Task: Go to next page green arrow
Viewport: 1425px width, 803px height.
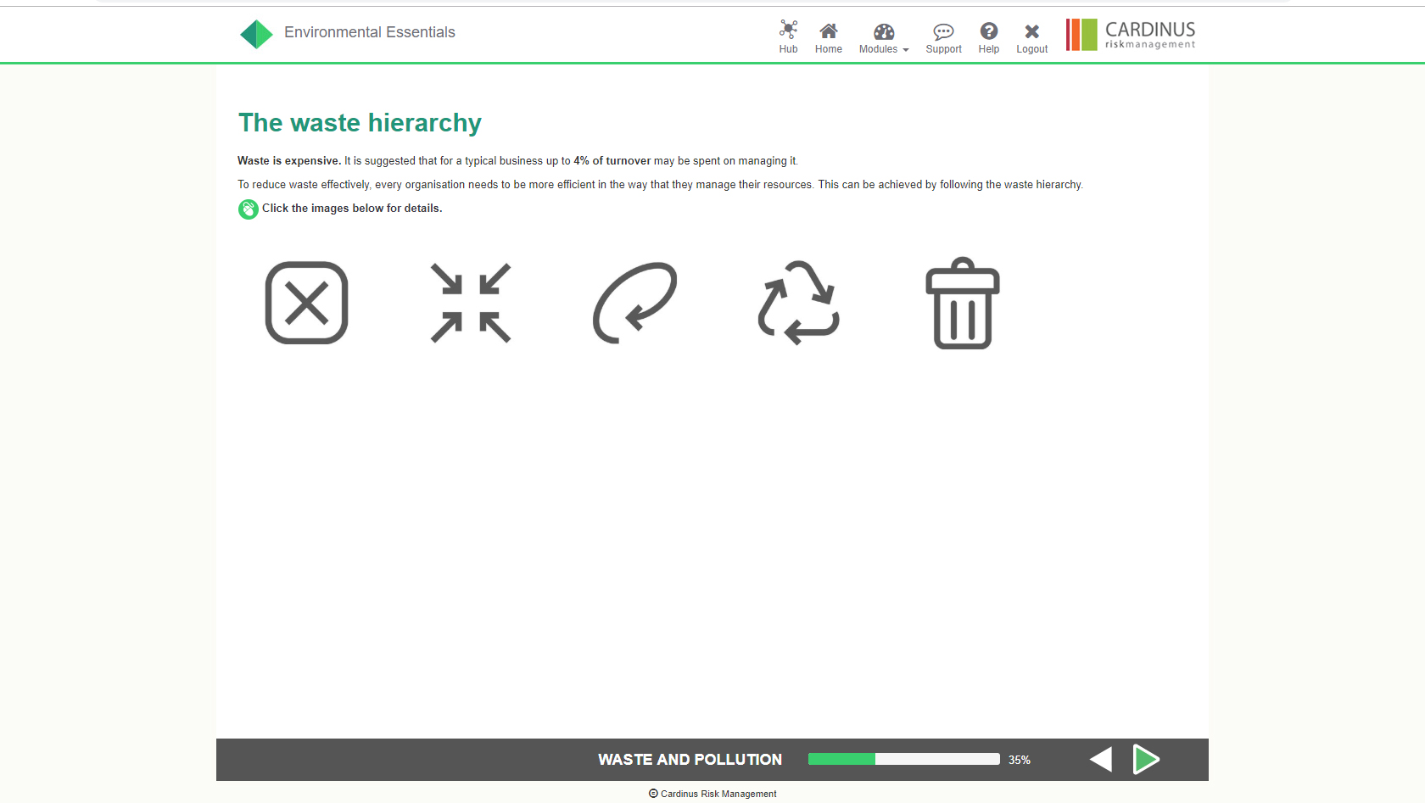Action: (x=1146, y=759)
